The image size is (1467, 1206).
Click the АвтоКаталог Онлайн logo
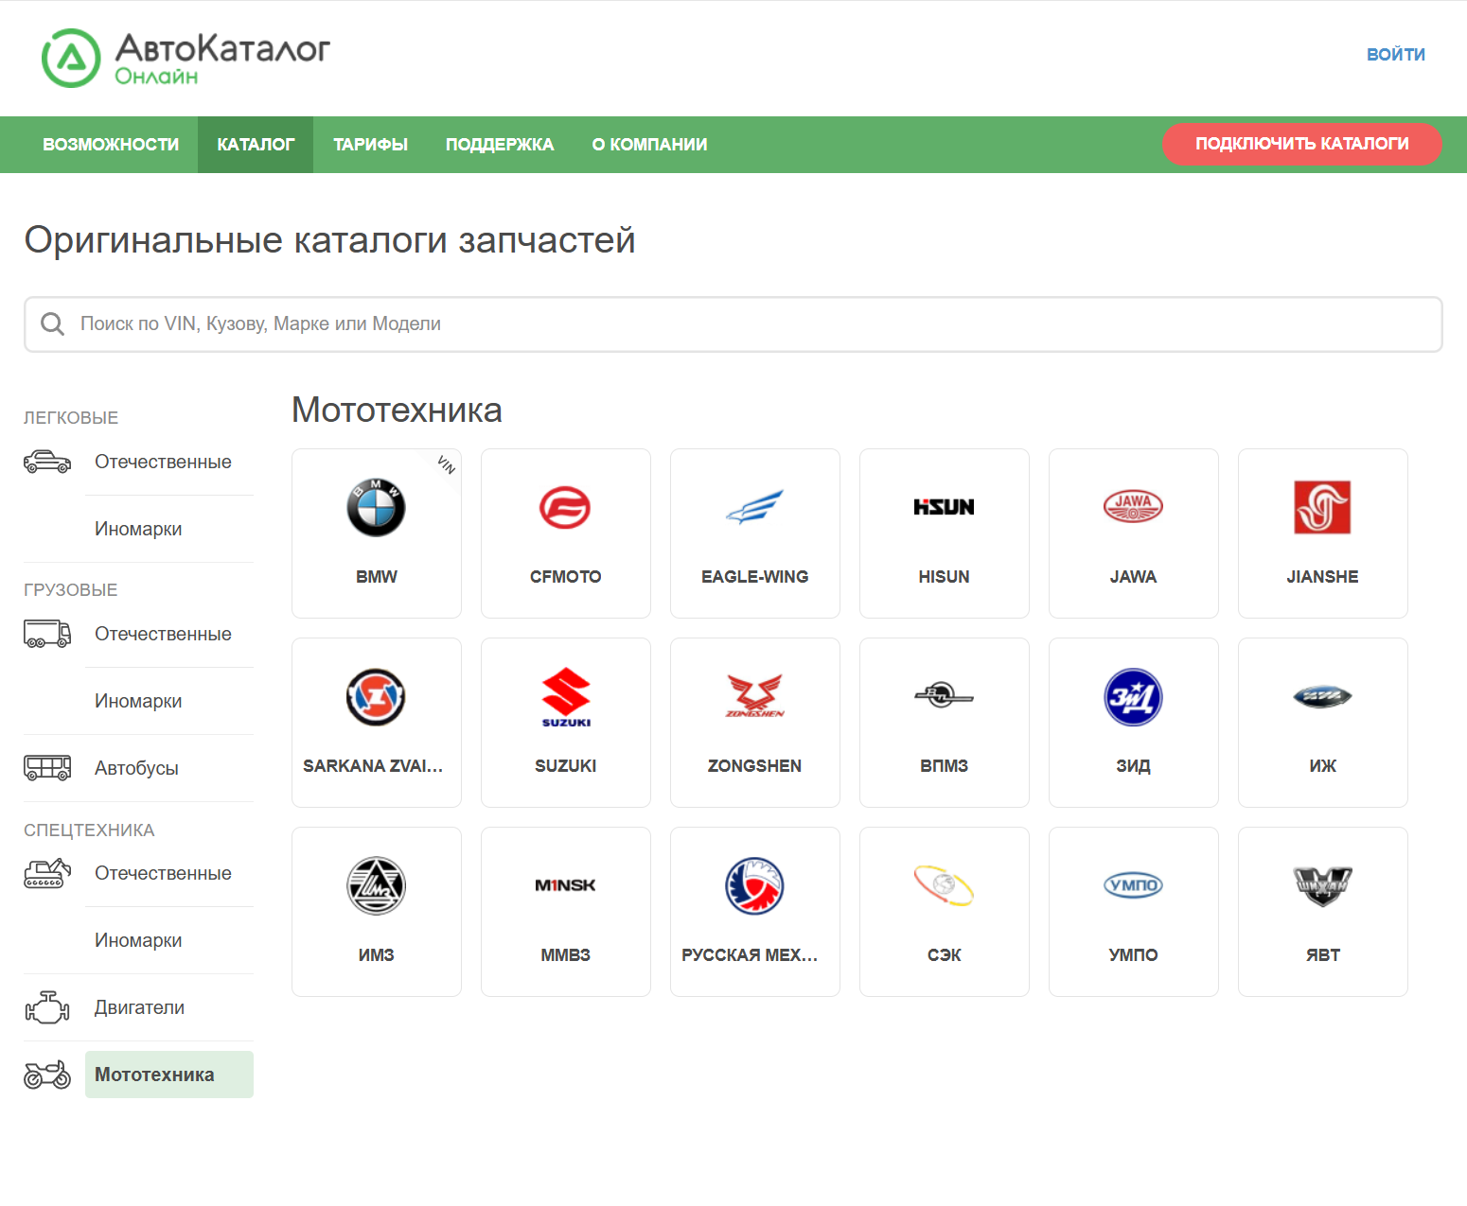pos(186,58)
